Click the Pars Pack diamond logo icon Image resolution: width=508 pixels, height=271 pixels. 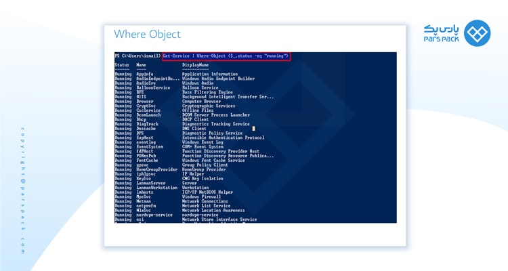pos(478,33)
